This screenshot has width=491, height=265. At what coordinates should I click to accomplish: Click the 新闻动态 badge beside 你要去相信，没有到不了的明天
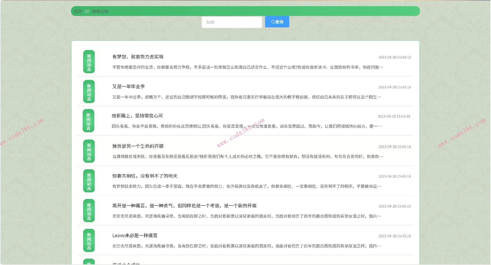click(x=89, y=181)
